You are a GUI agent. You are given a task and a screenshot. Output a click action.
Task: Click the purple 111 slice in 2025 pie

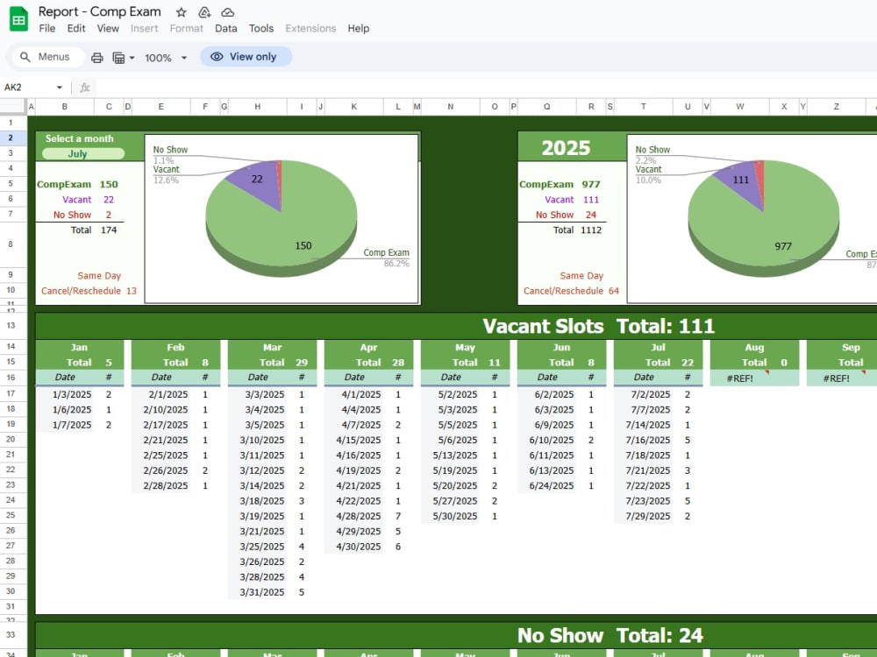coord(741,180)
